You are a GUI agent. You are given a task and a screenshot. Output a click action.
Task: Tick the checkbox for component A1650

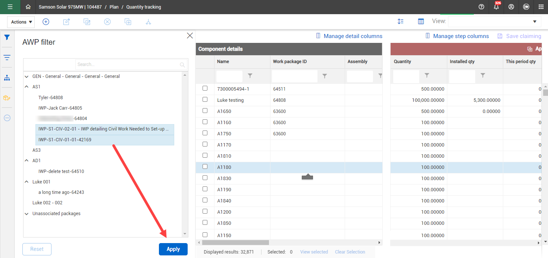point(205,111)
